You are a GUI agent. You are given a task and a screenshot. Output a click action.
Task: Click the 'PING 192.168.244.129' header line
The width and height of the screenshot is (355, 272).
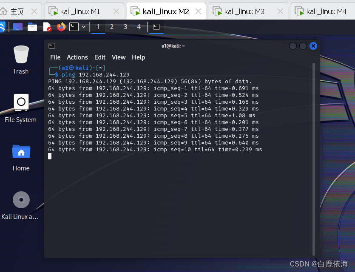pos(150,82)
